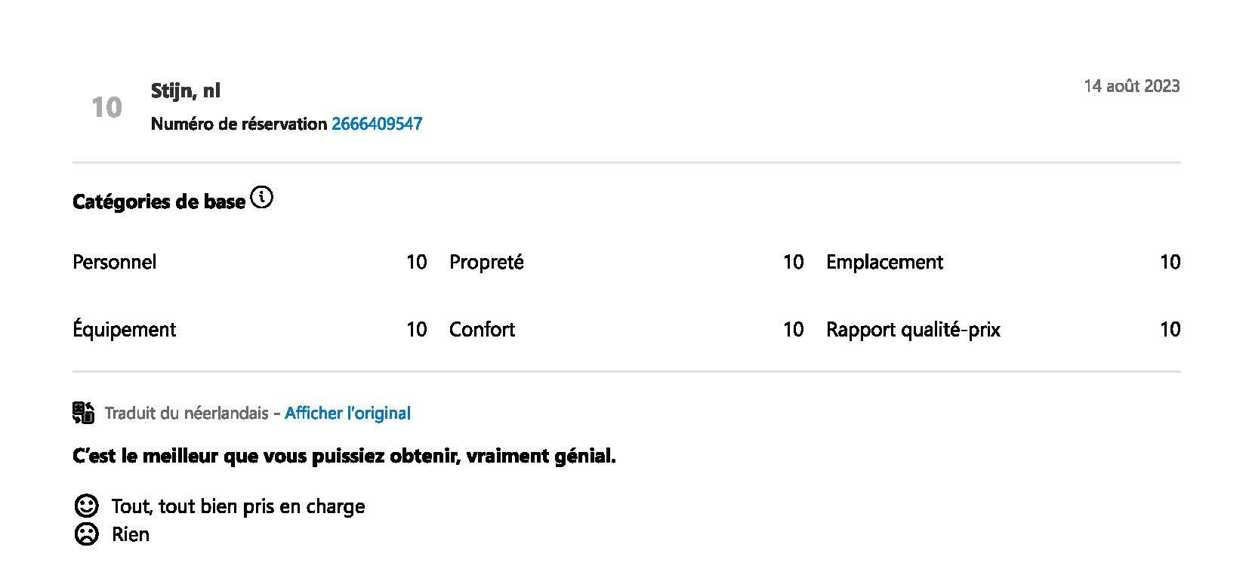The height and width of the screenshot is (572, 1249).
Task: Click the Personnel category label
Action: [x=115, y=262]
